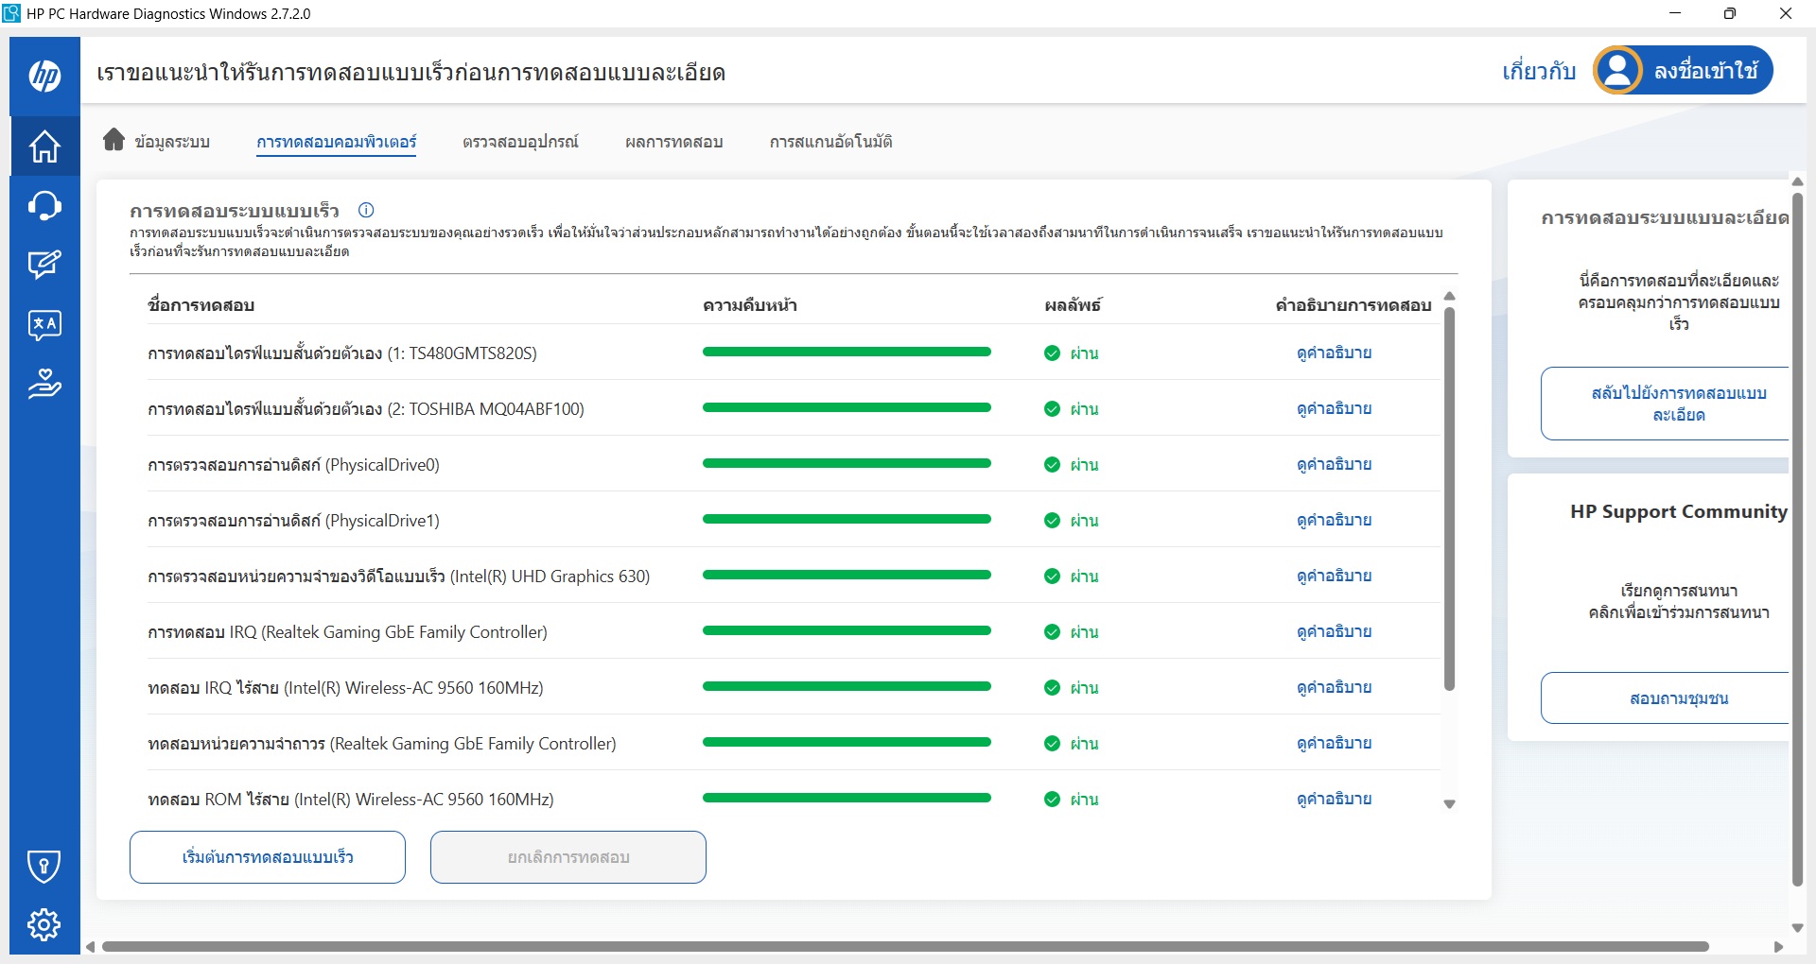Open the ตรวจสอบอุปกรณ์ tab
This screenshot has height=964, width=1816.
click(x=520, y=142)
